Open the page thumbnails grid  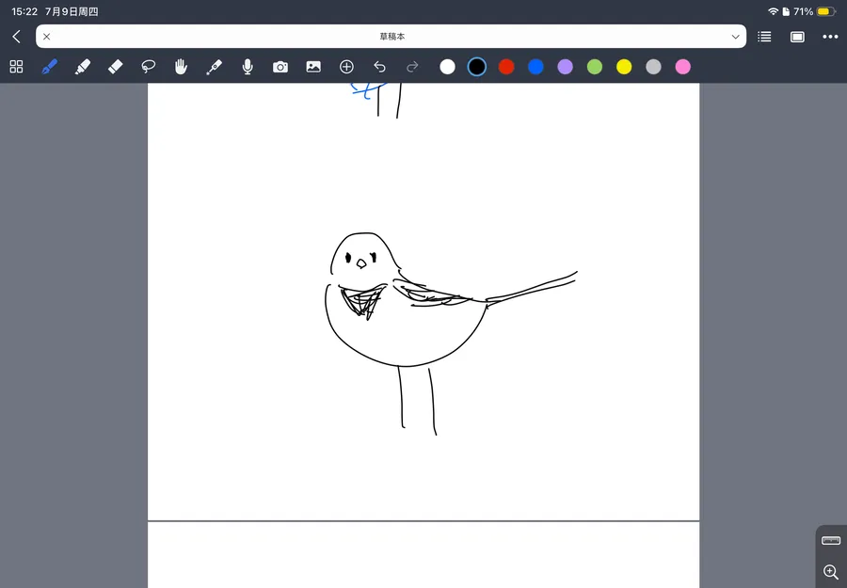(16, 67)
